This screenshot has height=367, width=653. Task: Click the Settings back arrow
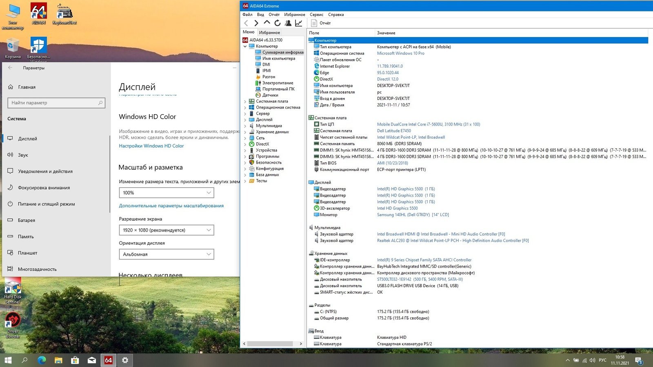[x=10, y=68]
